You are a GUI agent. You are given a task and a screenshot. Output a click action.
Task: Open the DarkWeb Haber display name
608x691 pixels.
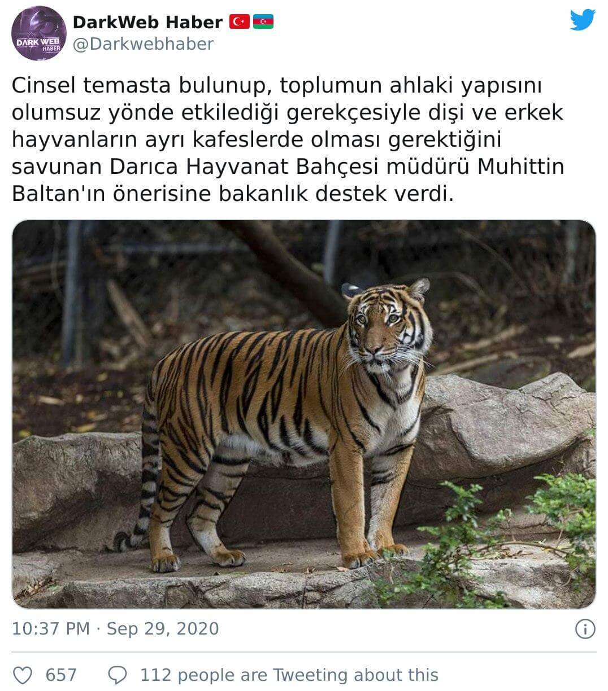pos(147,22)
